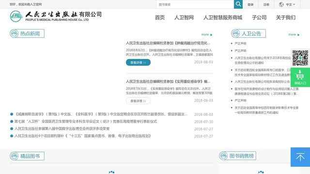Click the QR code image
The width and height of the screenshot is (310, 174).
(x=300, y=58)
